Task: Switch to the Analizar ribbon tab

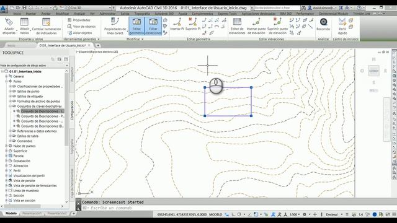Action: tap(79, 14)
